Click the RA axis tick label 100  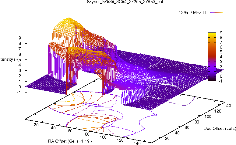click(x=103, y=137)
